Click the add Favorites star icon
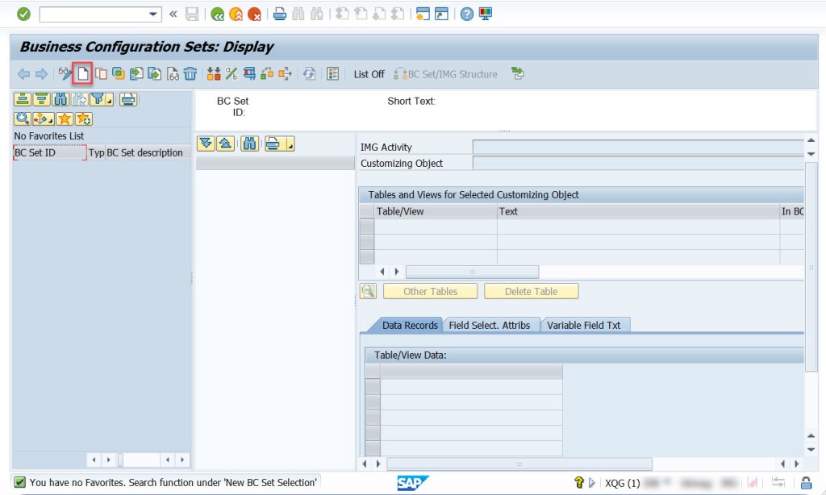Screen dimensions: 826x495 tap(83, 119)
